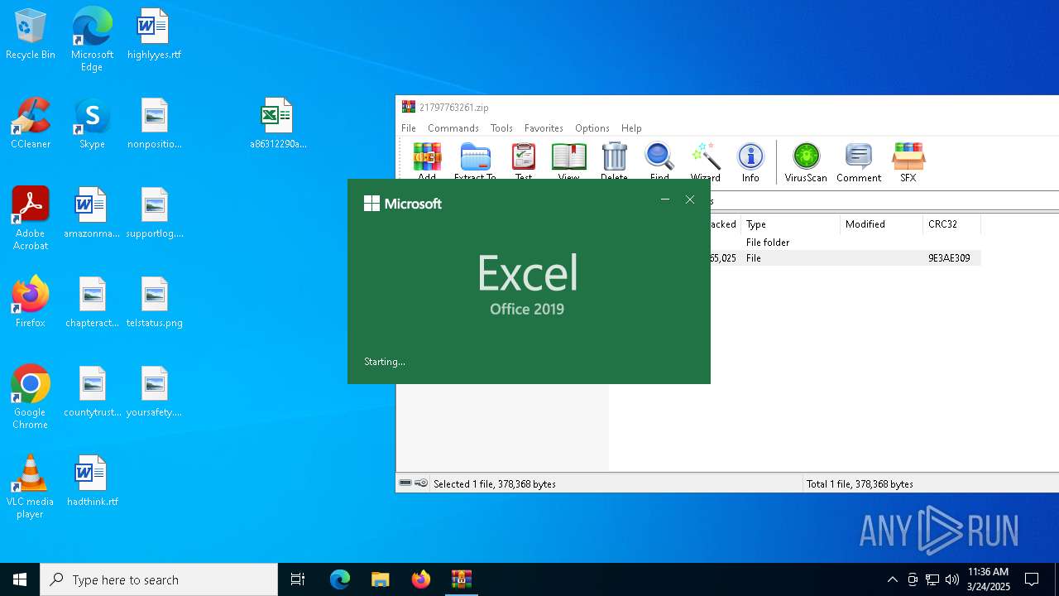Select the Skype desktop shortcut
Screen dimensions: 1059x596
click(x=92, y=123)
